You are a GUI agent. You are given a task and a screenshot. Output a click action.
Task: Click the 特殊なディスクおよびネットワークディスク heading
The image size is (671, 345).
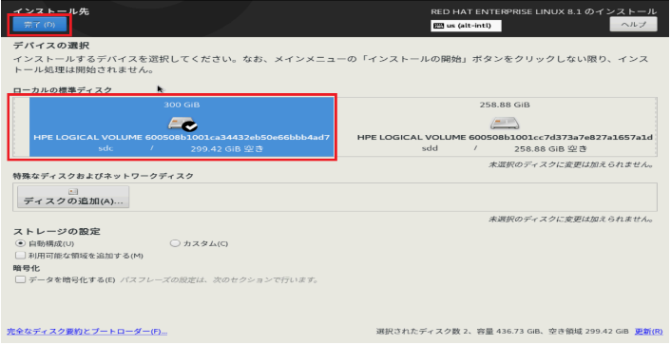104,176
